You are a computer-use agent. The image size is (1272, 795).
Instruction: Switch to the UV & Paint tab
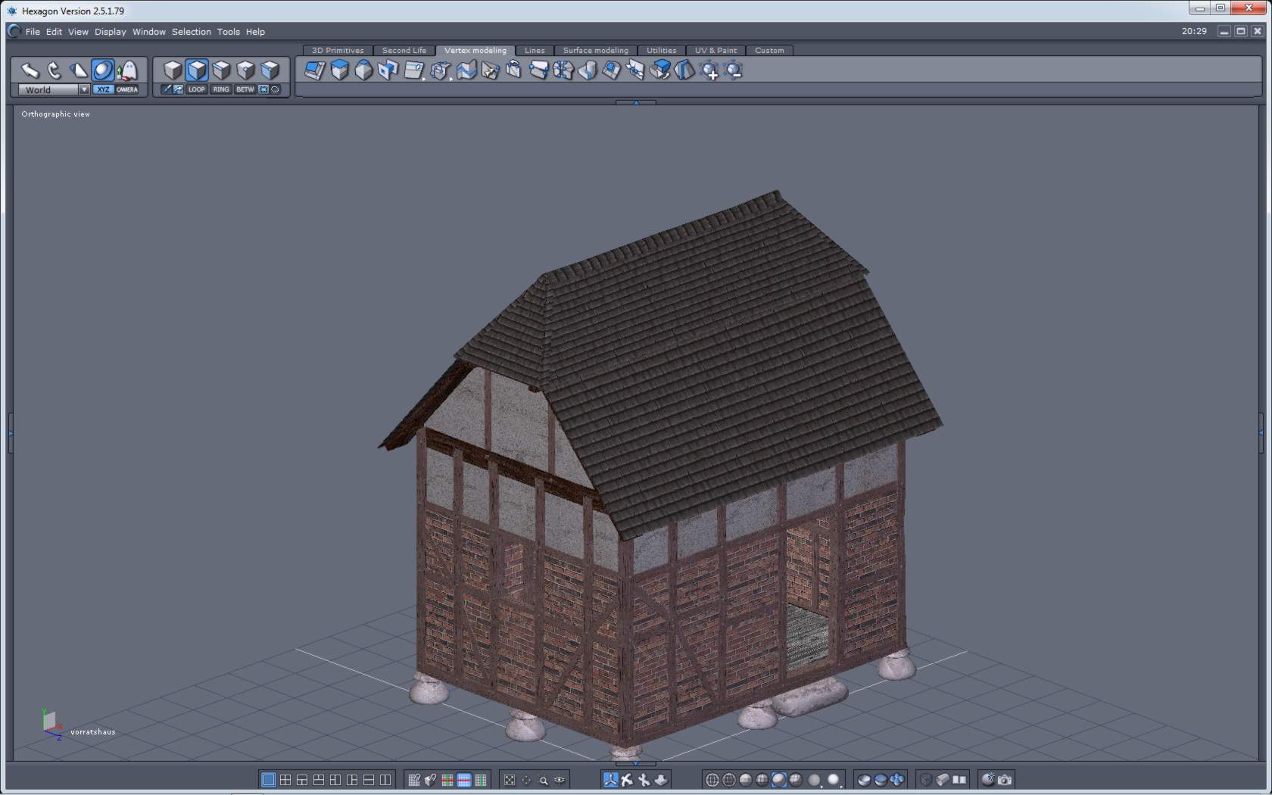click(x=715, y=50)
